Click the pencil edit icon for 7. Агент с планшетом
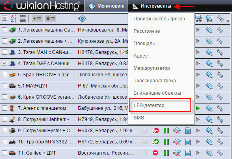 pyautogui.click(x=209, y=108)
